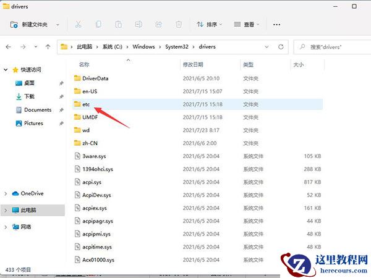Click the Share icon in toolbar

[158, 24]
